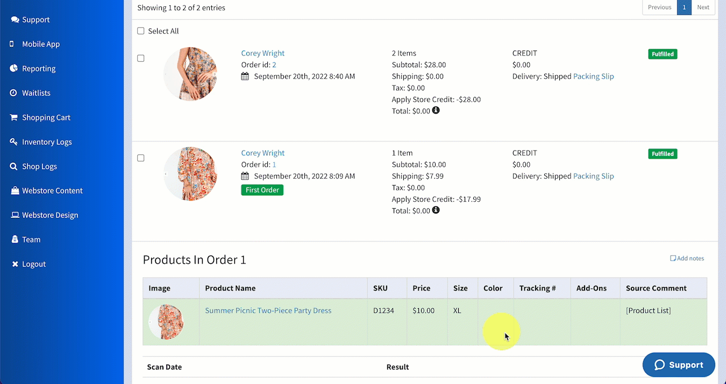This screenshot has width=726, height=384.
Task: Click the Waitlists clock icon
Action: coord(13,93)
